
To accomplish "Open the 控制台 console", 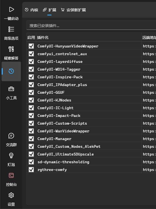I will (x=11, y=179).
